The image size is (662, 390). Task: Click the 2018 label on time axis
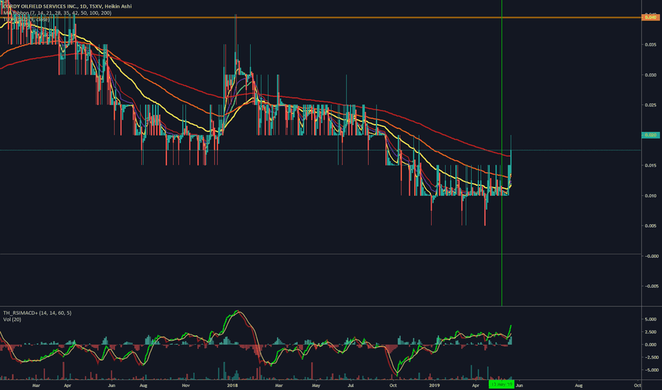[x=232, y=385]
